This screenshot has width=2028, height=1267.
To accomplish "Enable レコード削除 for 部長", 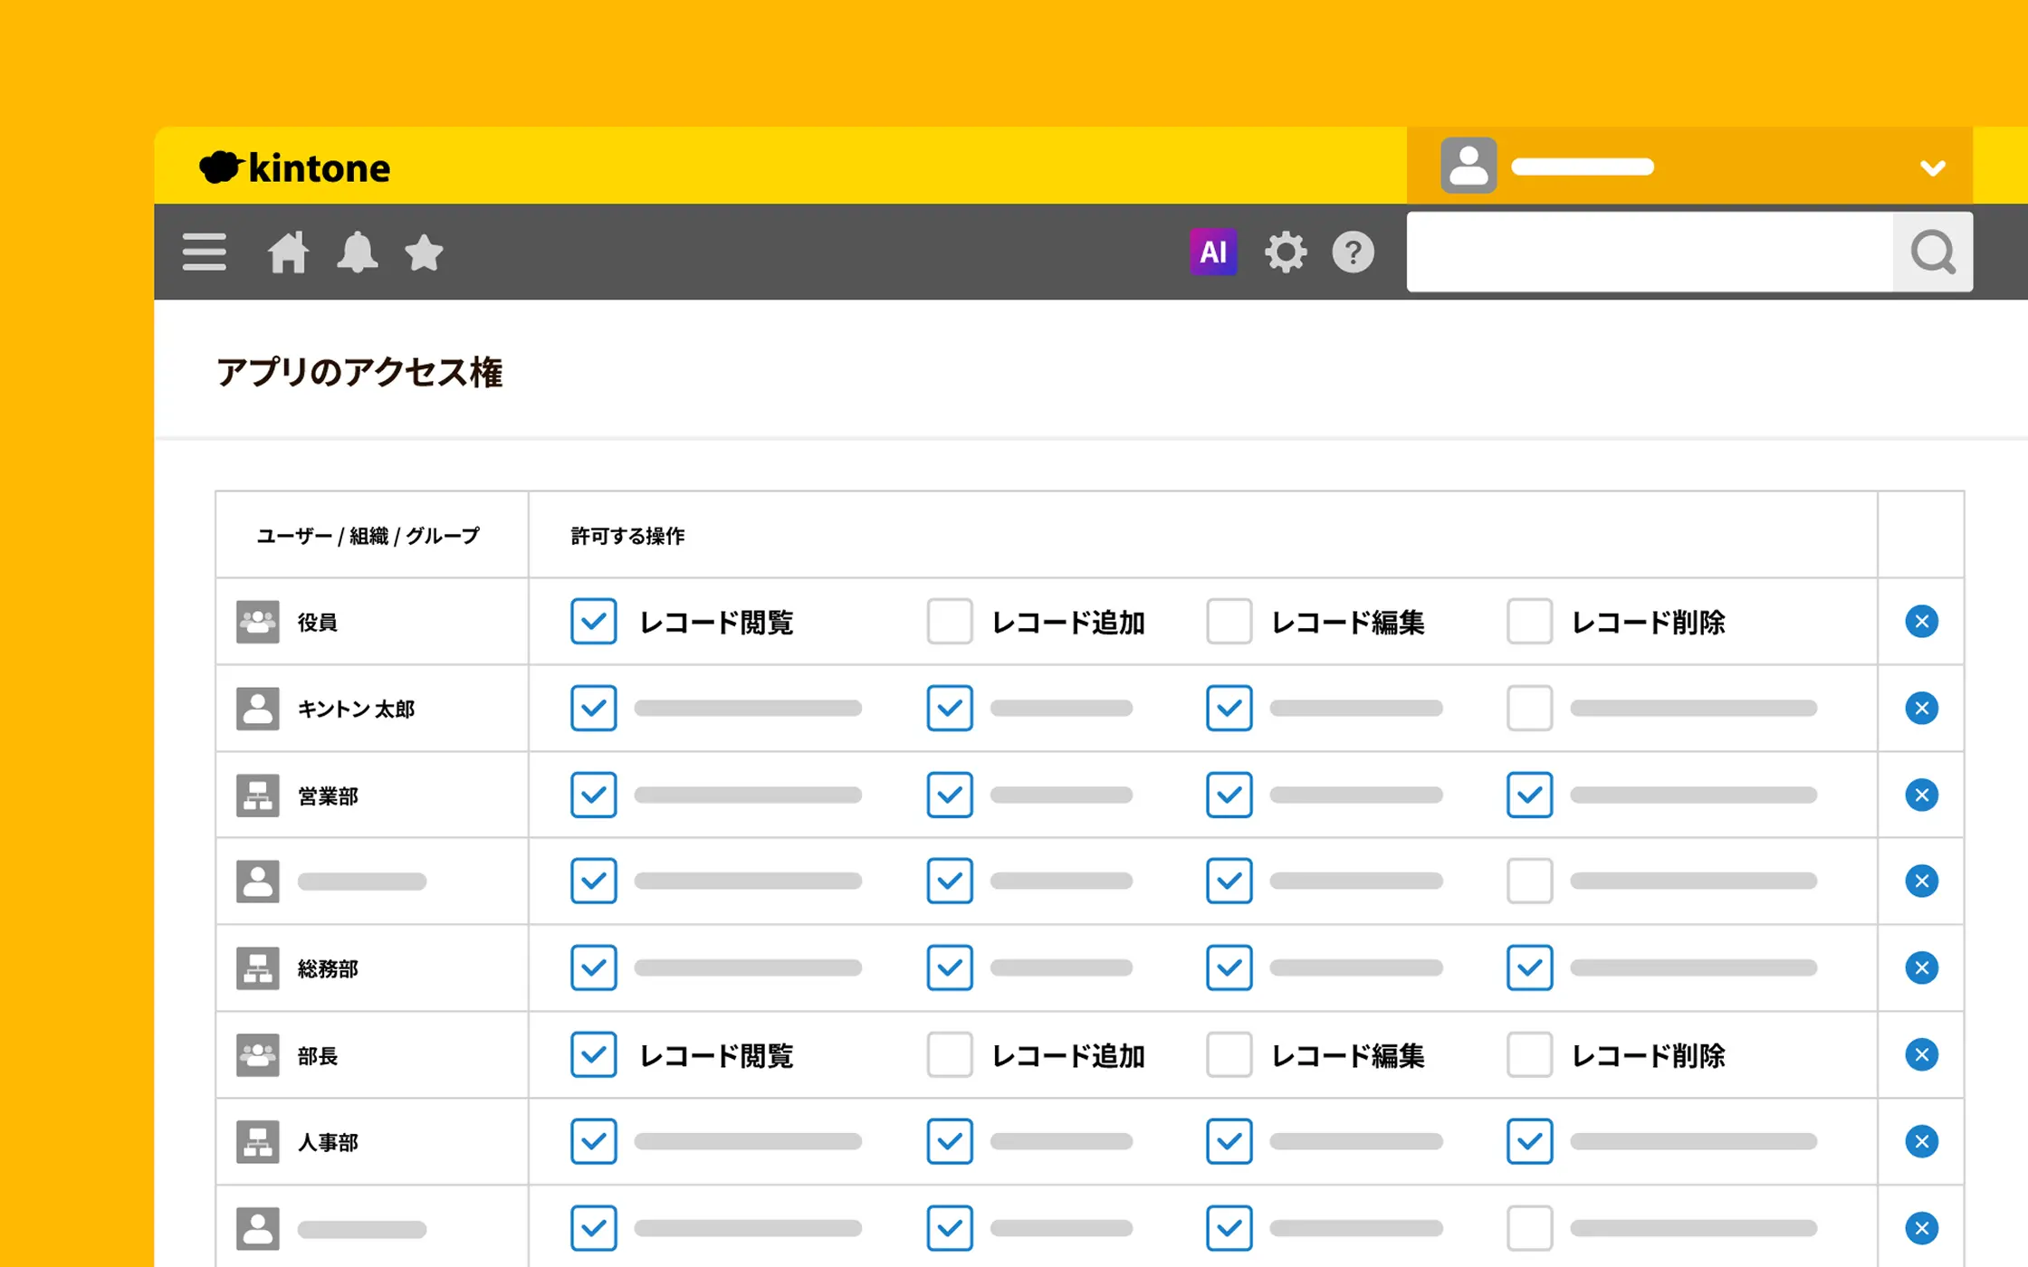I will pos(1529,1054).
